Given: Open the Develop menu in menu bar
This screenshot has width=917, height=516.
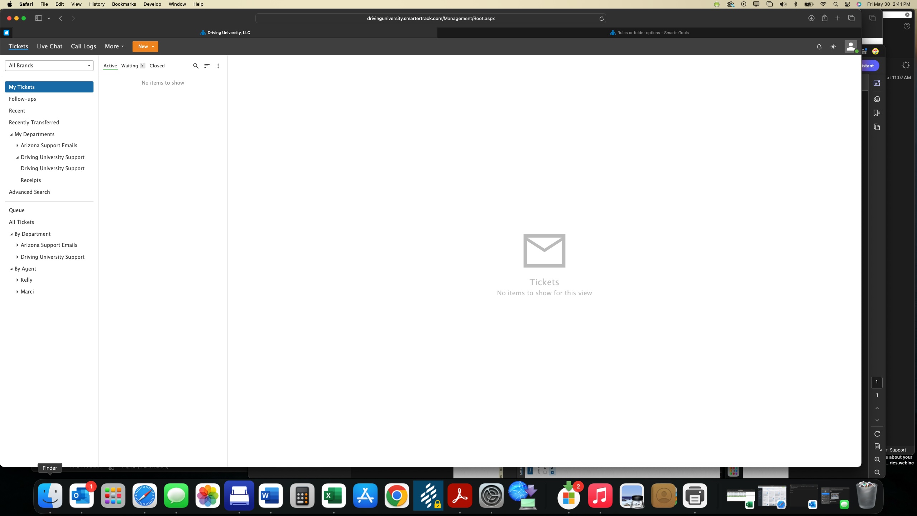Looking at the screenshot, I should coord(152,4).
